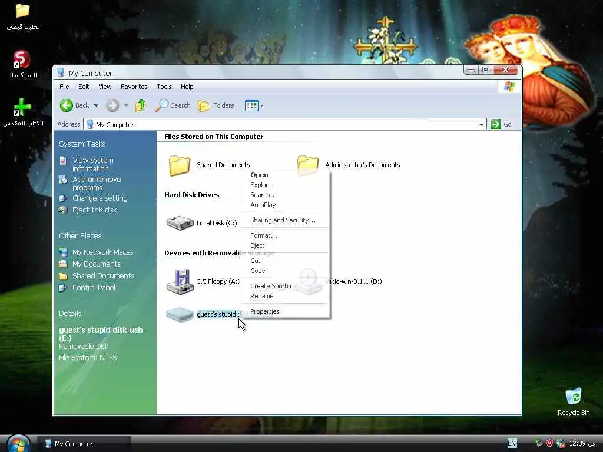
Task: Click the System Tasks panel header
Action: pos(82,144)
